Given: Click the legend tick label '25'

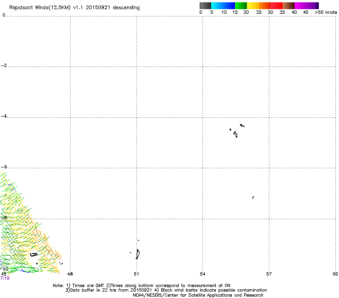Looking at the screenshot, I should pyautogui.click(x=259, y=12).
